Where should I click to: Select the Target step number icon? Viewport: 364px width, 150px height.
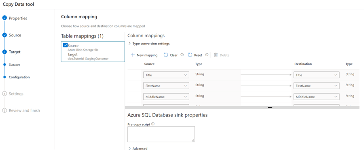[4, 52]
